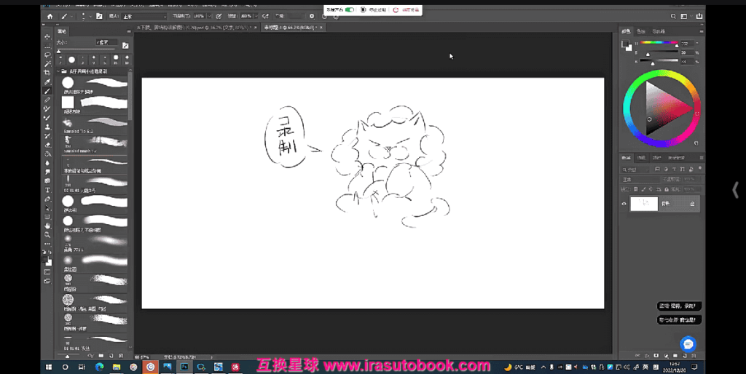746x374 pixels.
Task: Click the lower chat suggestion bubble at right
Action: click(x=679, y=320)
